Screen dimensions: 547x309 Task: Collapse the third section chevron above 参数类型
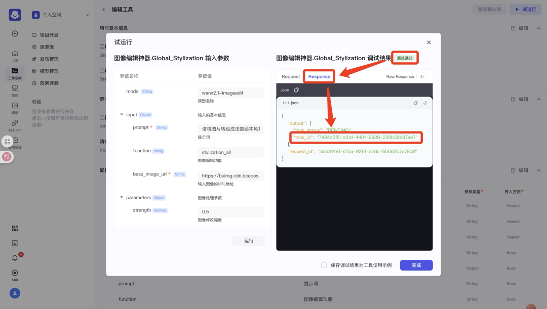[538, 170]
